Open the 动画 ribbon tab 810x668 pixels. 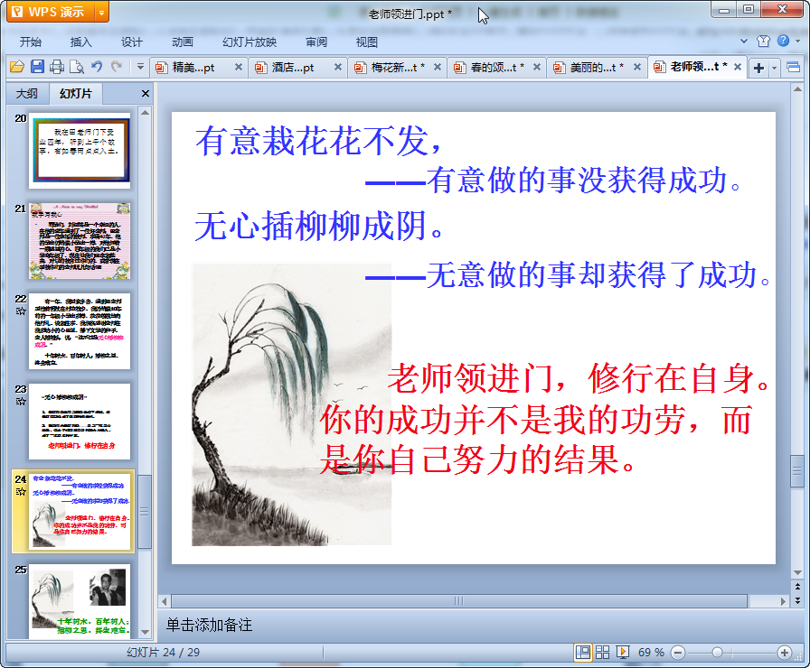tap(183, 42)
